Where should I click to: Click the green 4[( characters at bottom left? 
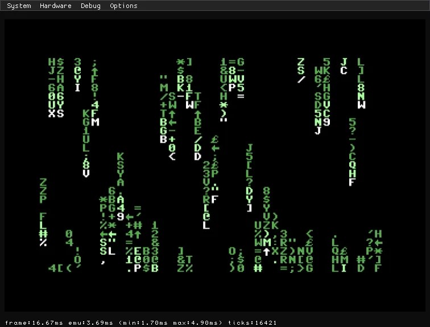(x=60, y=268)
